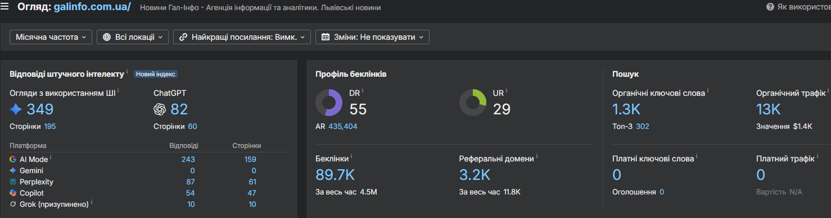Click the Google AI Mode icon

13,160
